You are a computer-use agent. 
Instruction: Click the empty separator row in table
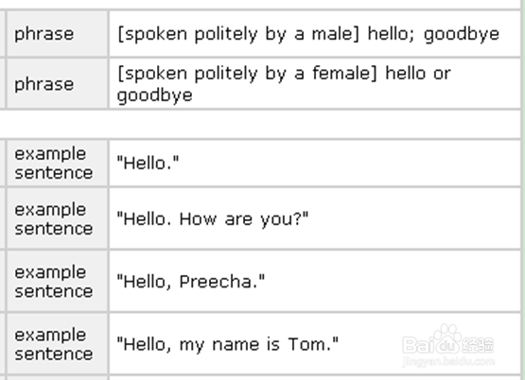click(x=260, y=124)
